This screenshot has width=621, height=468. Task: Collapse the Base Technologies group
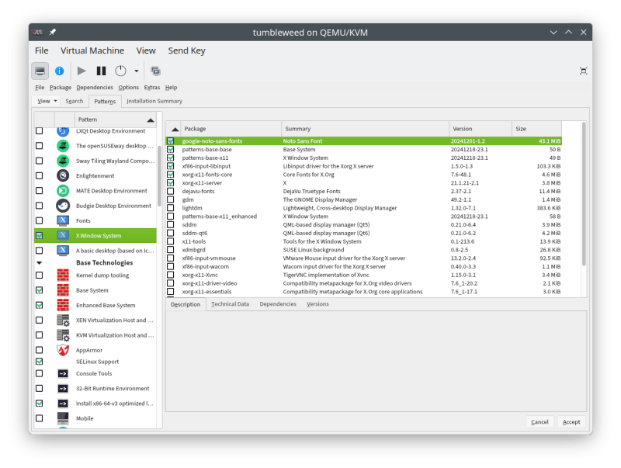[x=40, y=263]
